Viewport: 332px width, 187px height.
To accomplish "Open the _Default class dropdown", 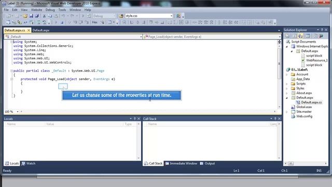I will 141,37.
